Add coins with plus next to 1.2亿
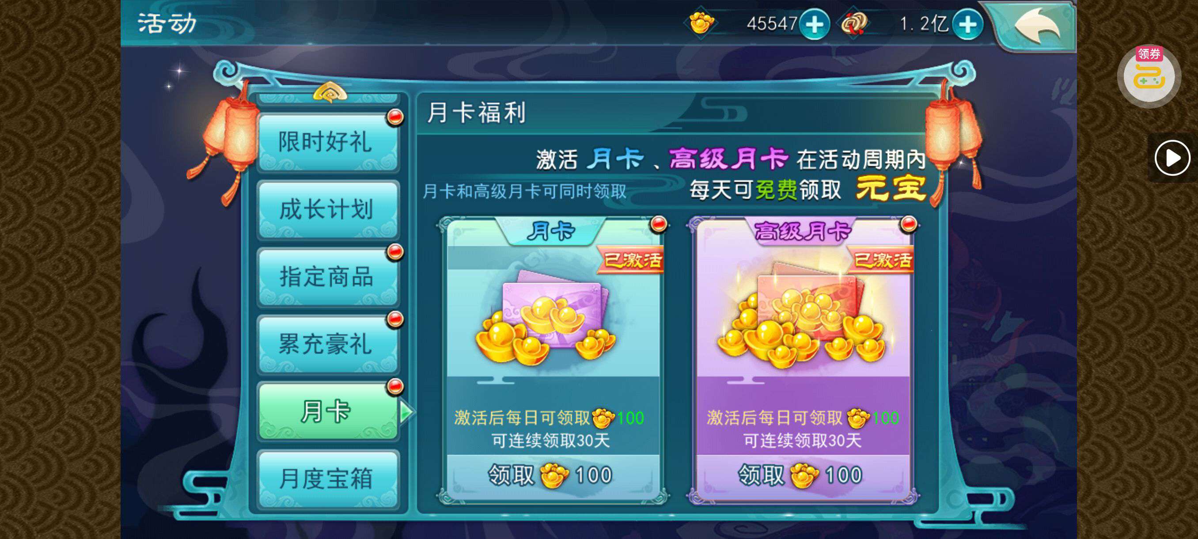Image resolution: width=1198 pixels, height=539 pixels. (x=967, y=24)
